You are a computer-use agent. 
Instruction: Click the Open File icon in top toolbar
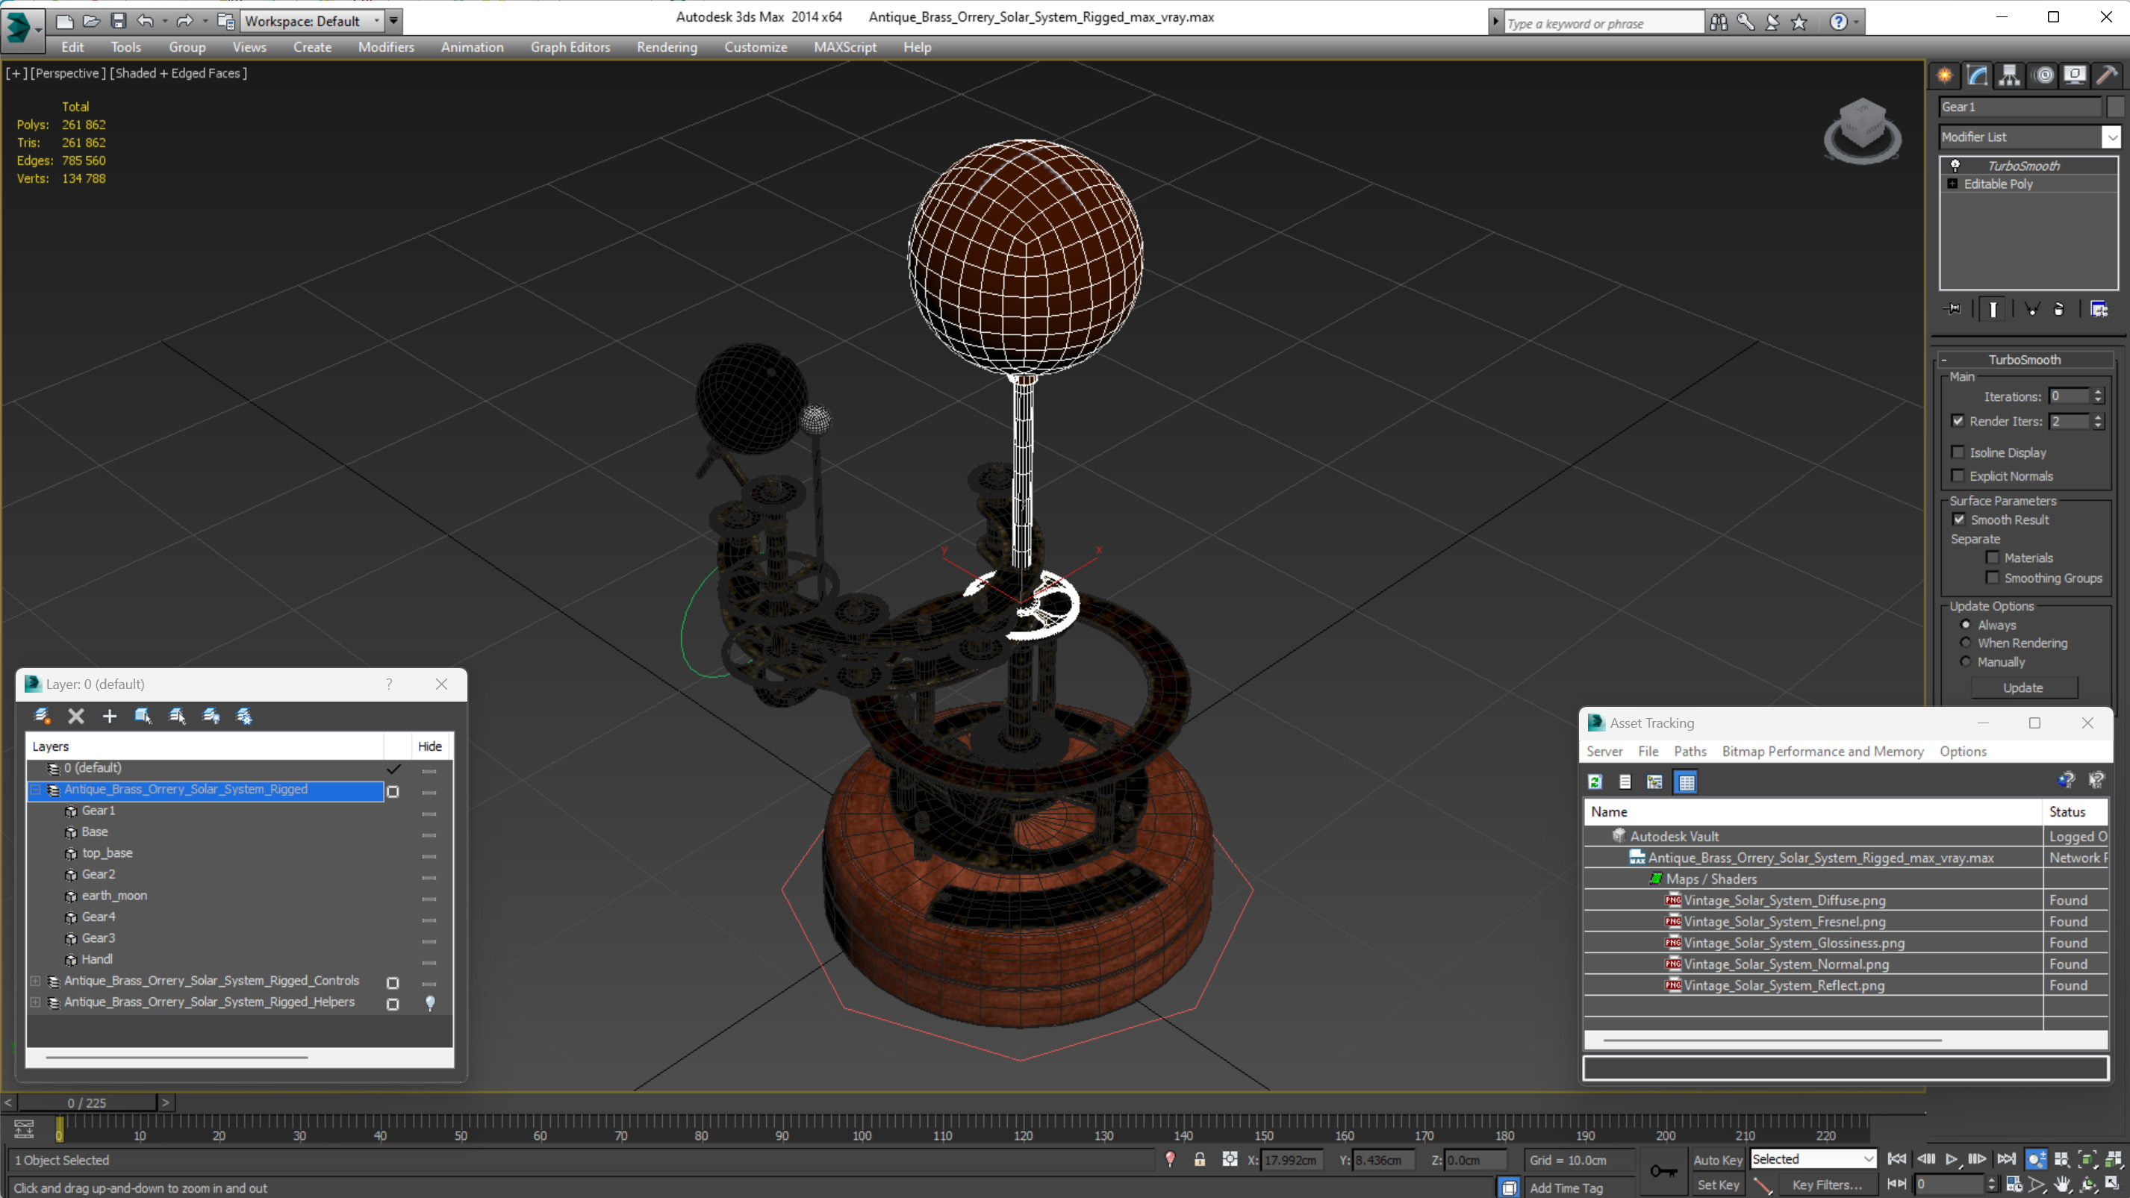[91, 21]
